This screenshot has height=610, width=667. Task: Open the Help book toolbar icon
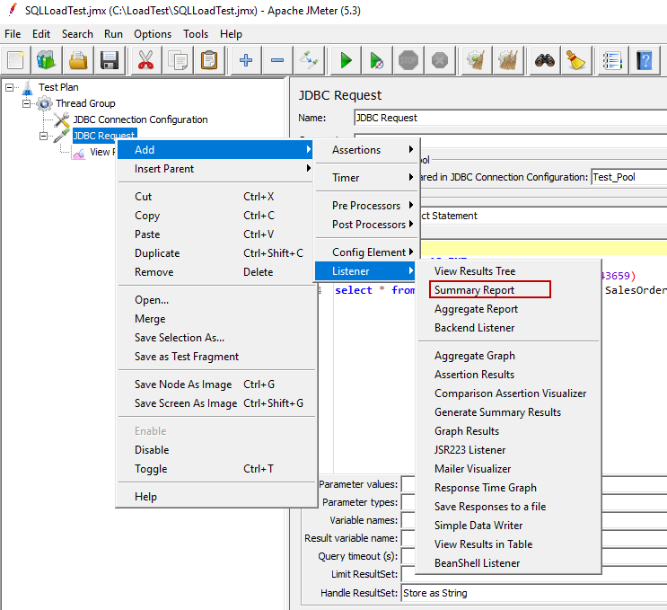point(644,60)
